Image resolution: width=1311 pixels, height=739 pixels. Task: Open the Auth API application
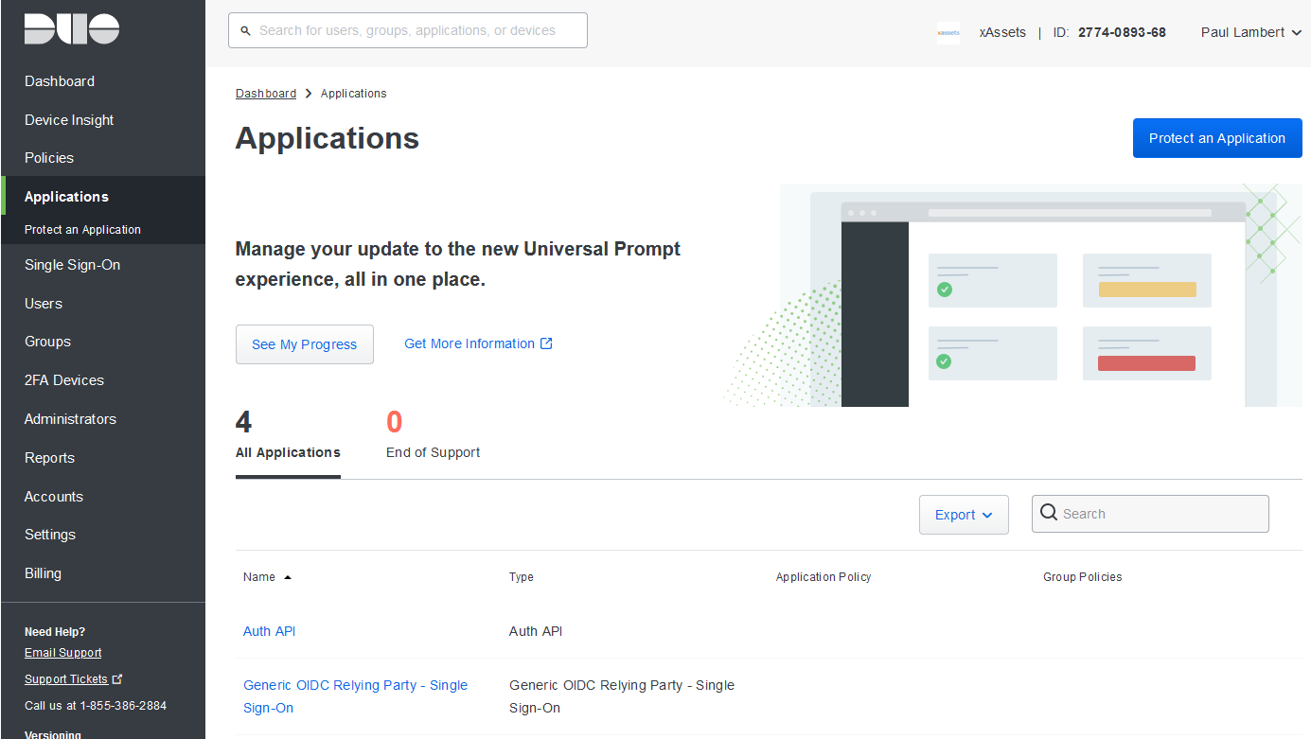pyautogui.click(x=269, y=630)
